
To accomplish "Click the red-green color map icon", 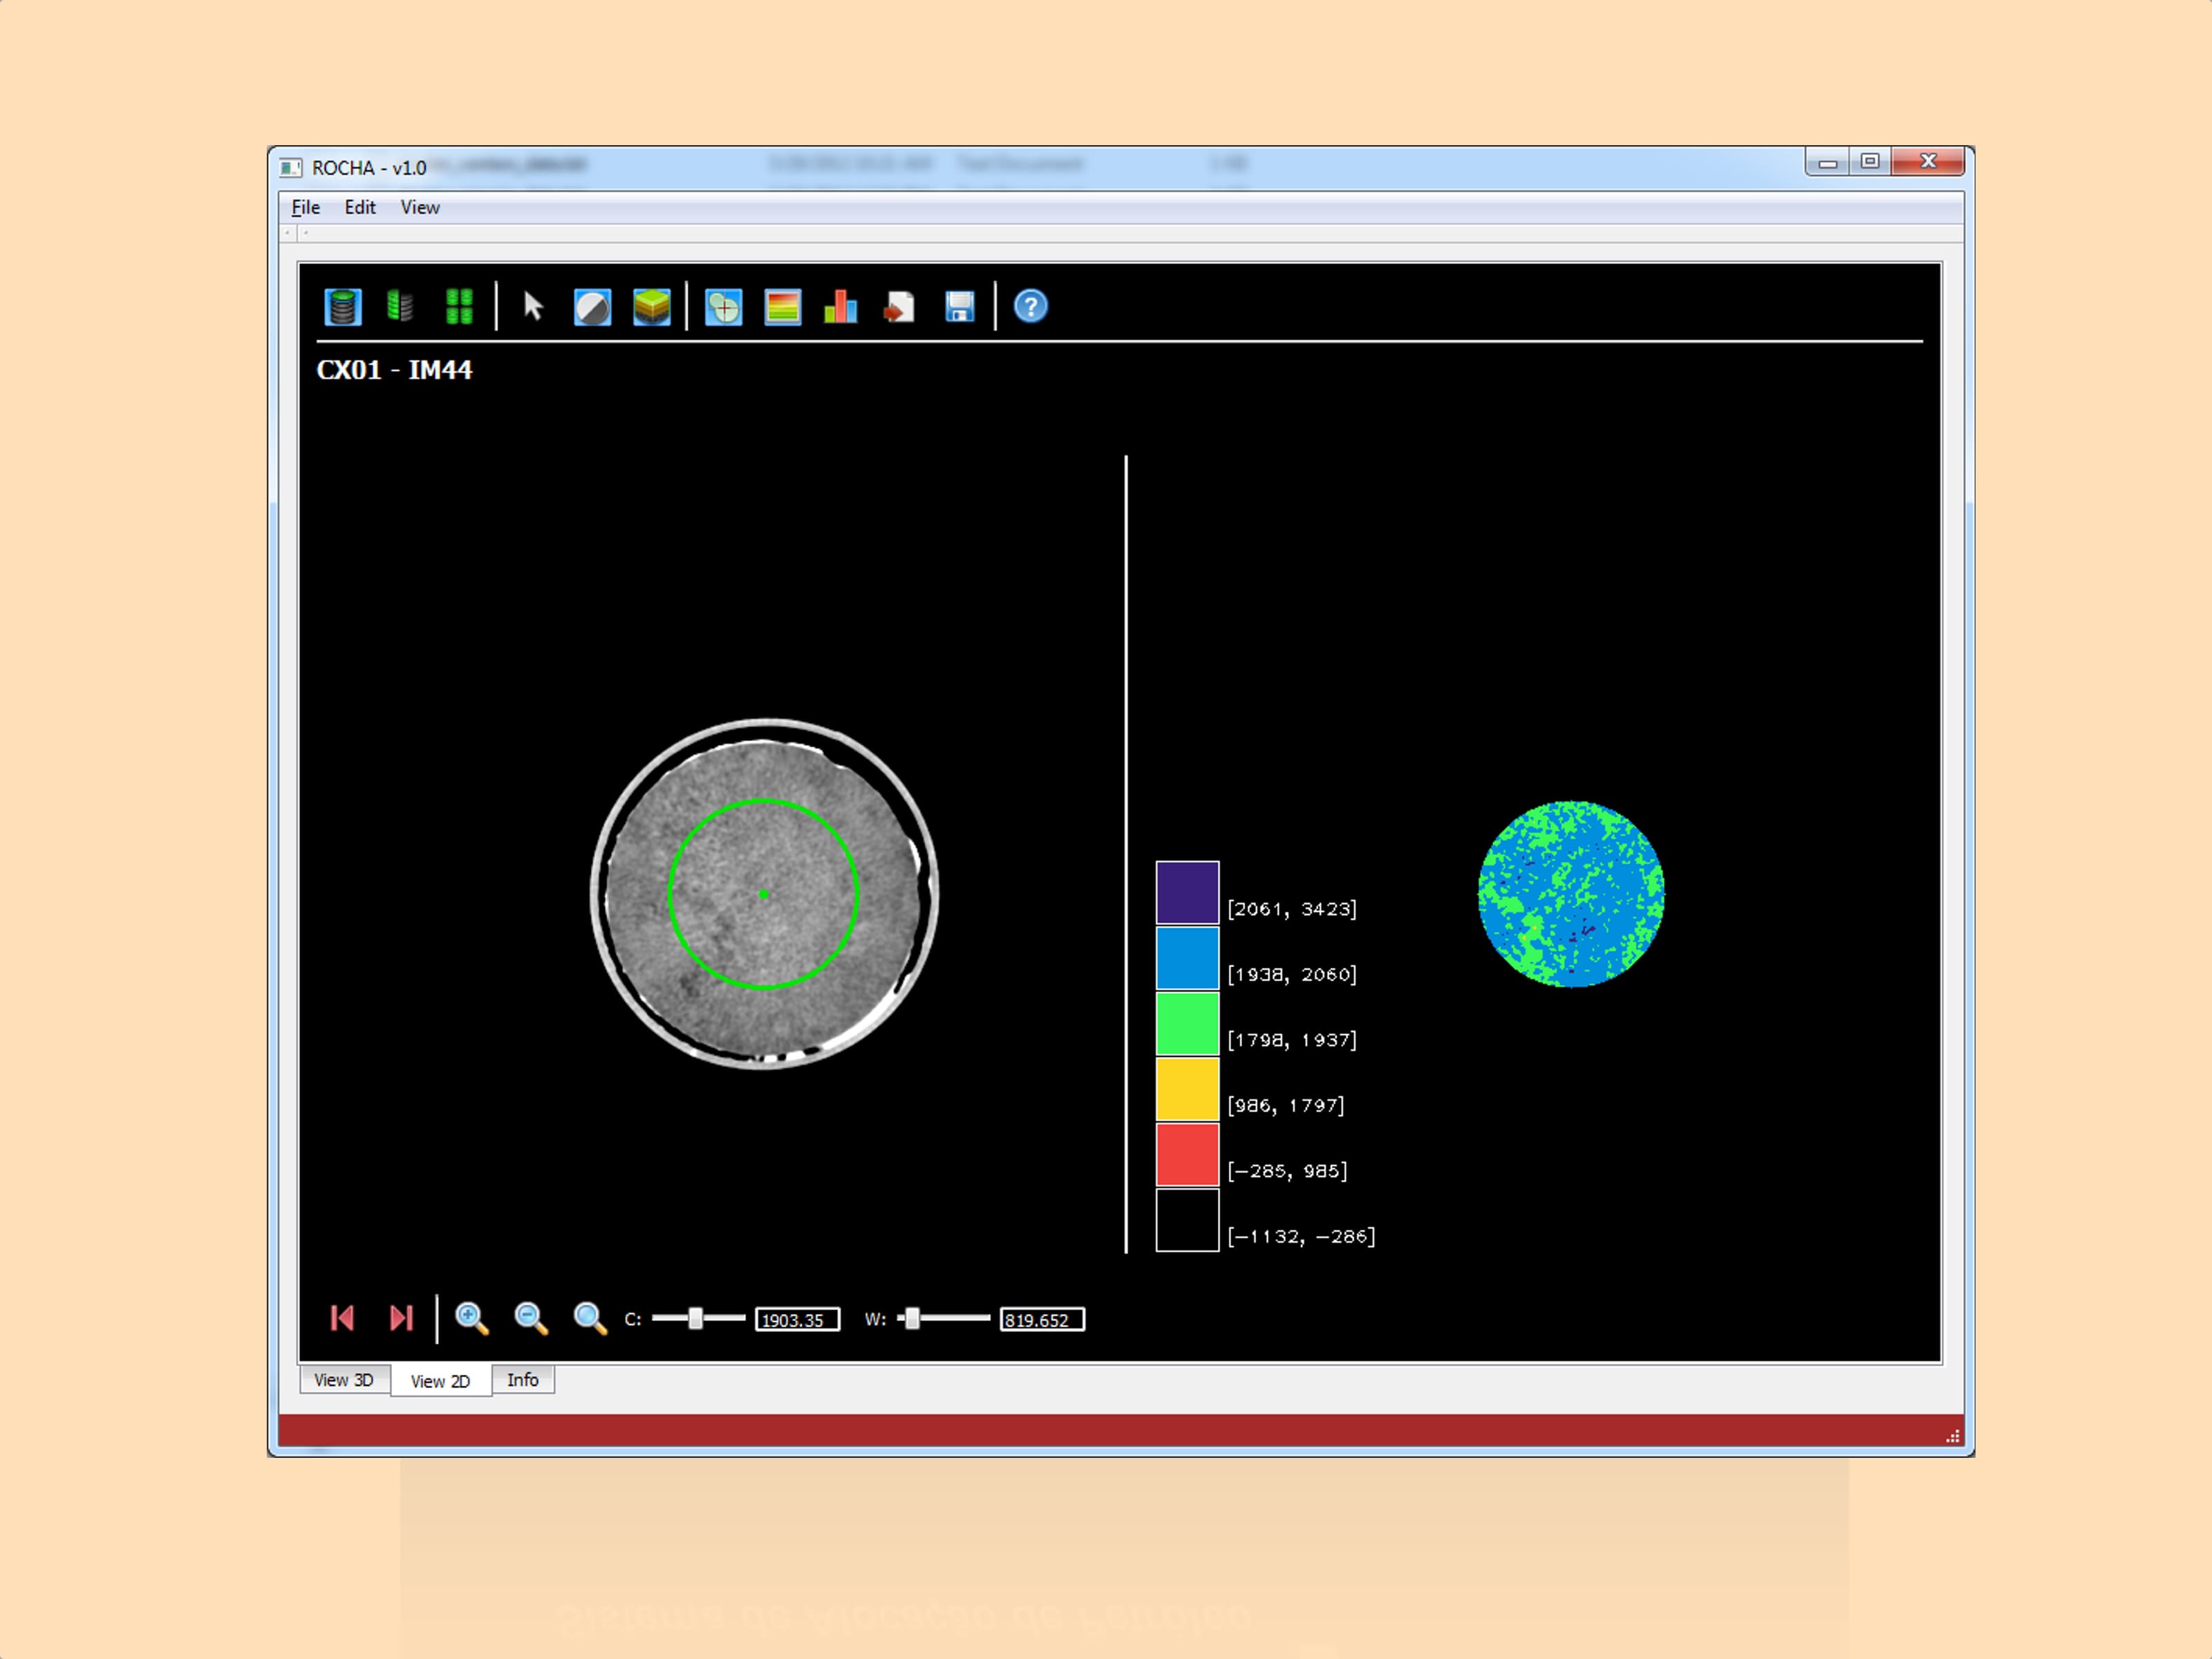I will pyautogui.click(x=782, y=307).
